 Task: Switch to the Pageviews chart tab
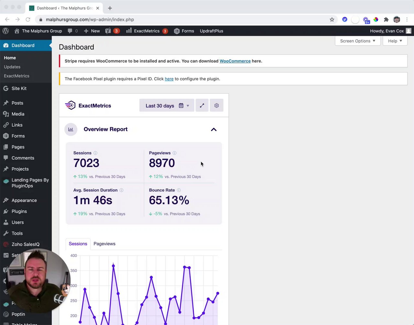coord(104,244)
